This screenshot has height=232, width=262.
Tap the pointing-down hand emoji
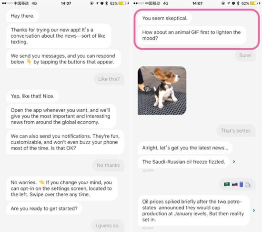click(x=29, y=62)
